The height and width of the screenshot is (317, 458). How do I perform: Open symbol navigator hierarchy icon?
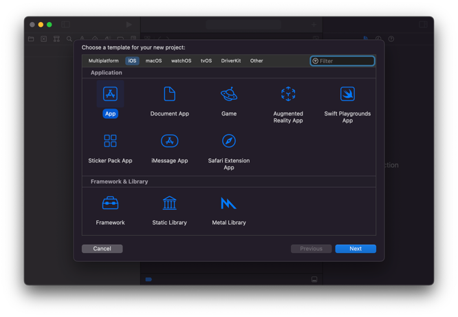(56, 39)
